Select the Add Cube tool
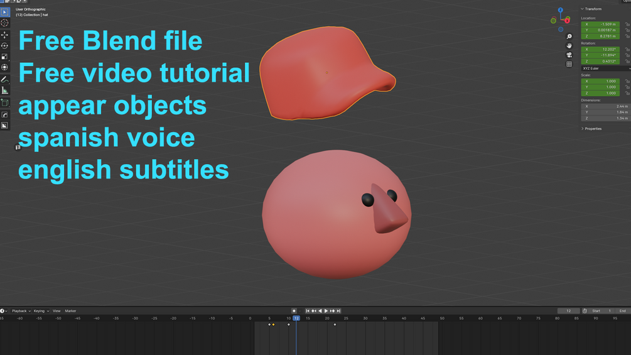 [5, 102]
